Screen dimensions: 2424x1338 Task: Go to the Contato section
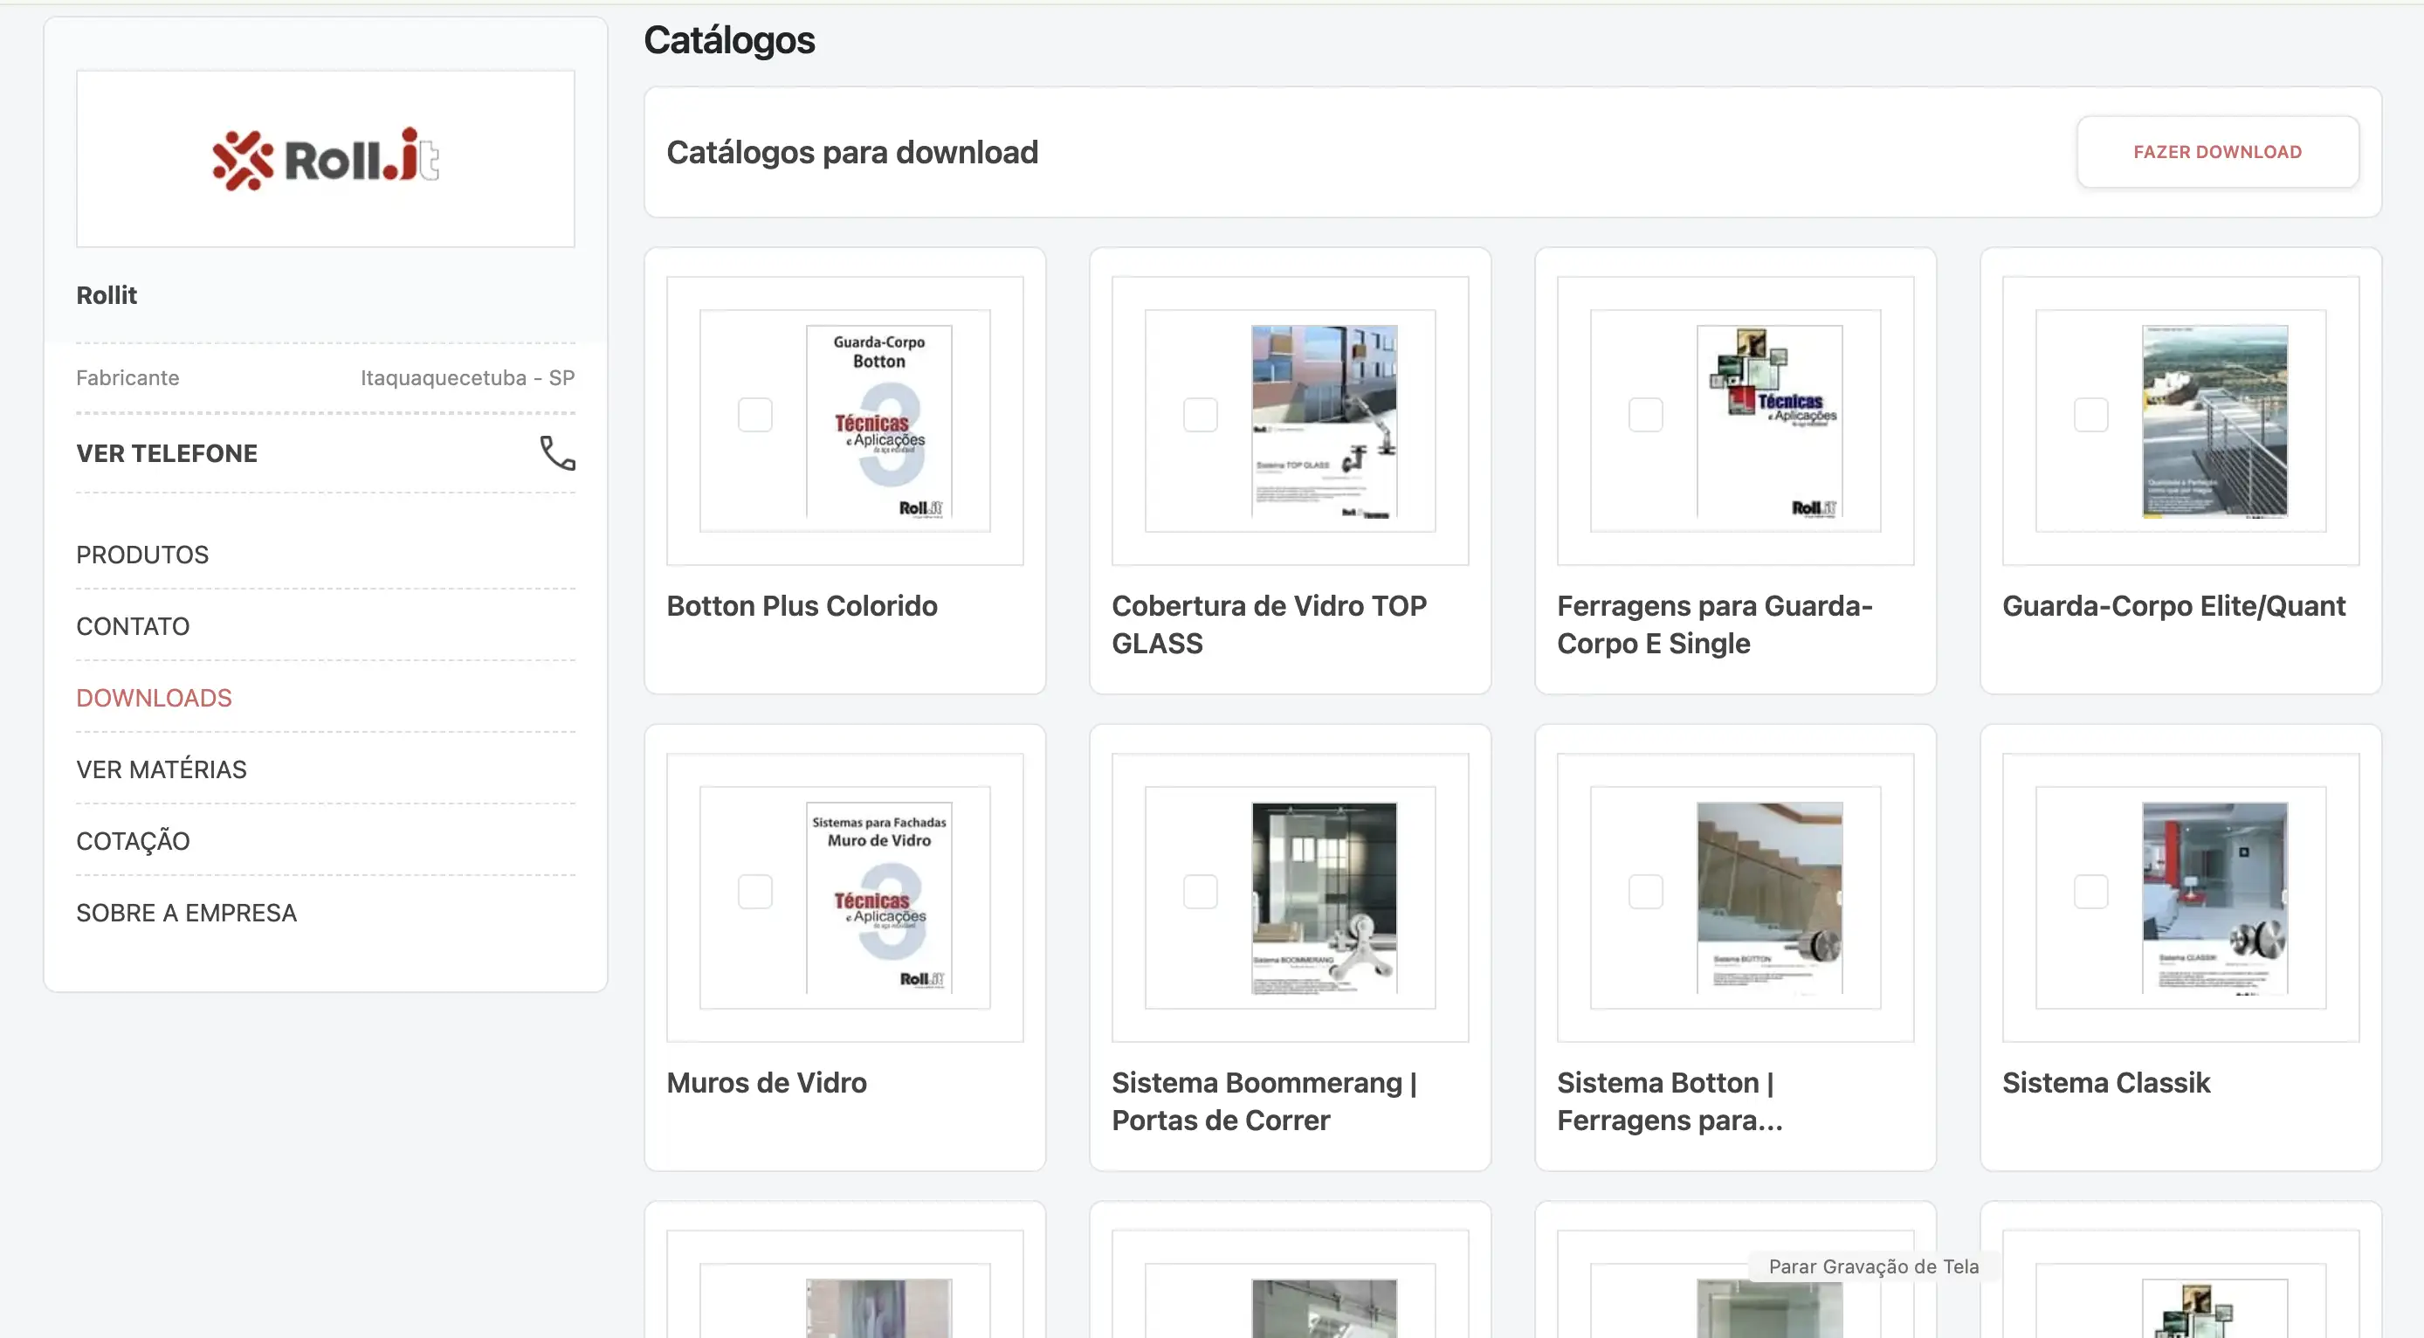(133, 625)
